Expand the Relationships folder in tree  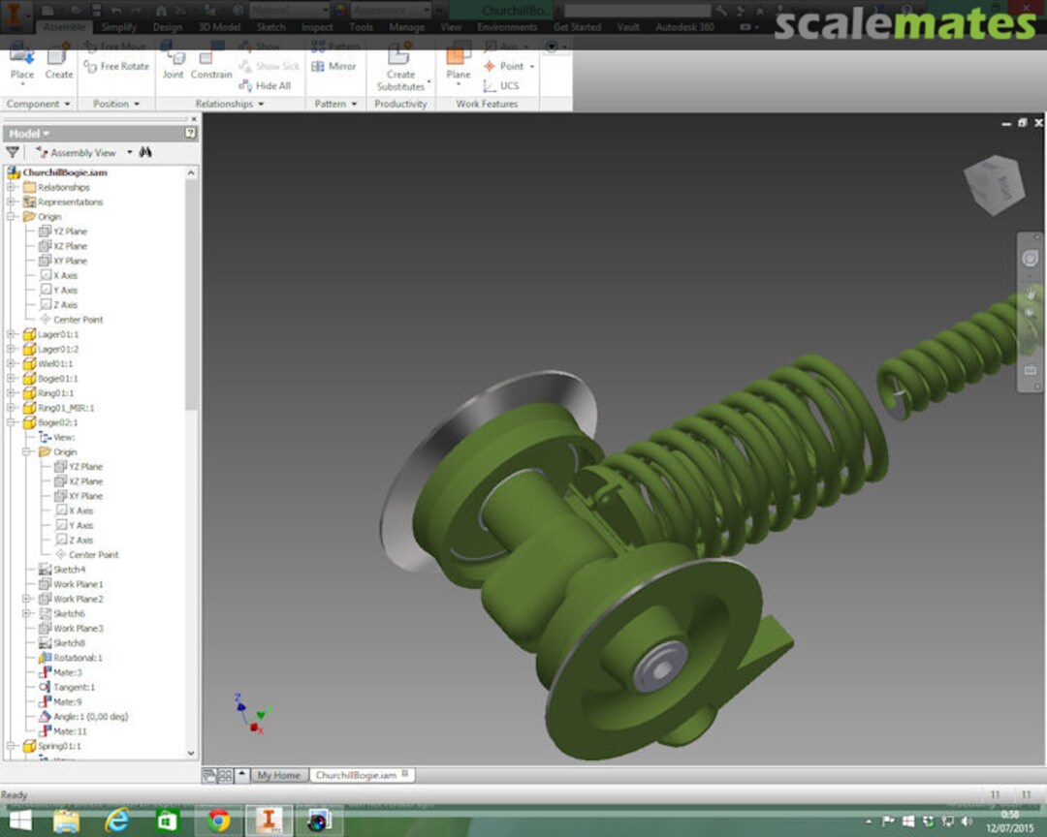[x=12, y=187]
